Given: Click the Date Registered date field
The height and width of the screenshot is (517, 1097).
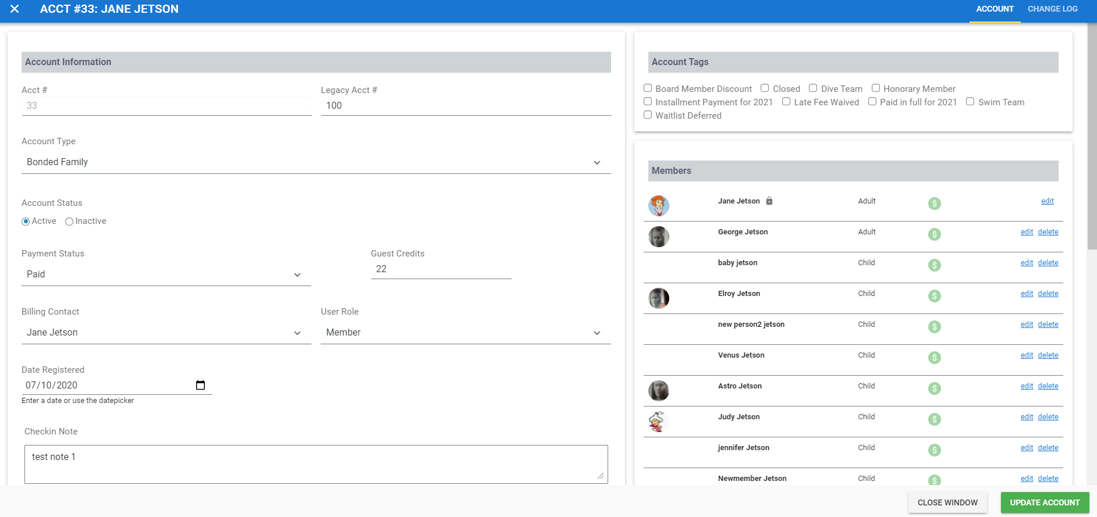Looking at the screenshot, I should point(116,385).
